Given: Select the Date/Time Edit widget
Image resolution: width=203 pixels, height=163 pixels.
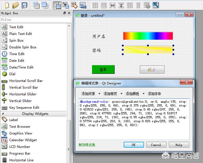Looking at the screenshot, I should [x=21, y=67].
